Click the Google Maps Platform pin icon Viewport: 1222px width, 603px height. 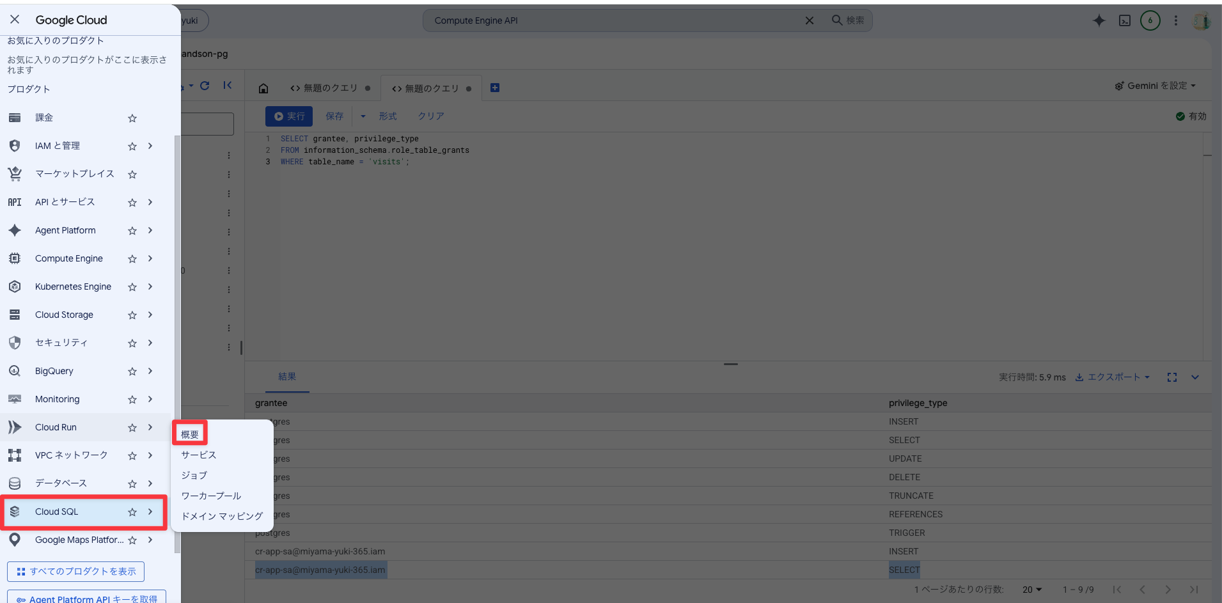15,540
